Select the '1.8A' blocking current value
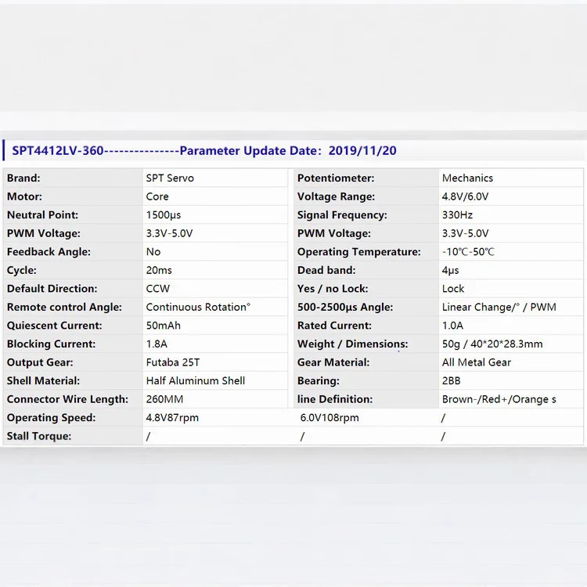This screenshot has height=587, width=587. tap(157, 344)
